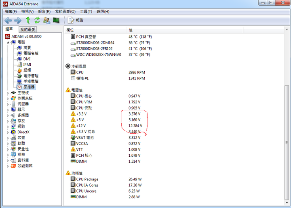Open the 檢視(V) menu

point(27,11)
